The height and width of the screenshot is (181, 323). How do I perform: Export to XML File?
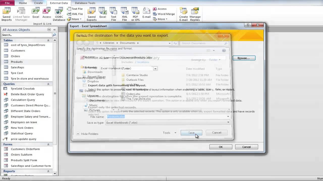click(125, 14)
